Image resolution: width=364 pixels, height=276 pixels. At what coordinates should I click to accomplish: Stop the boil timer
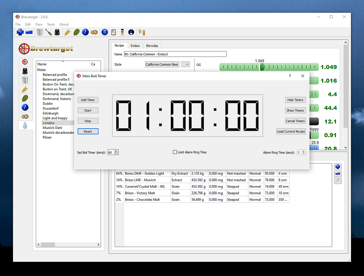(88, 121)
